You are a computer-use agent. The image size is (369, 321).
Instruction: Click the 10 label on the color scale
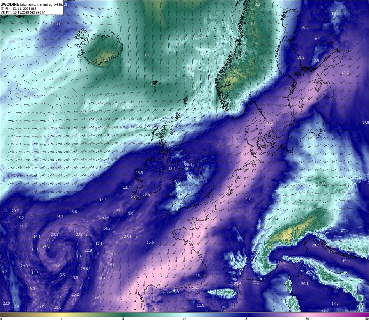click(x=184, y=319)
